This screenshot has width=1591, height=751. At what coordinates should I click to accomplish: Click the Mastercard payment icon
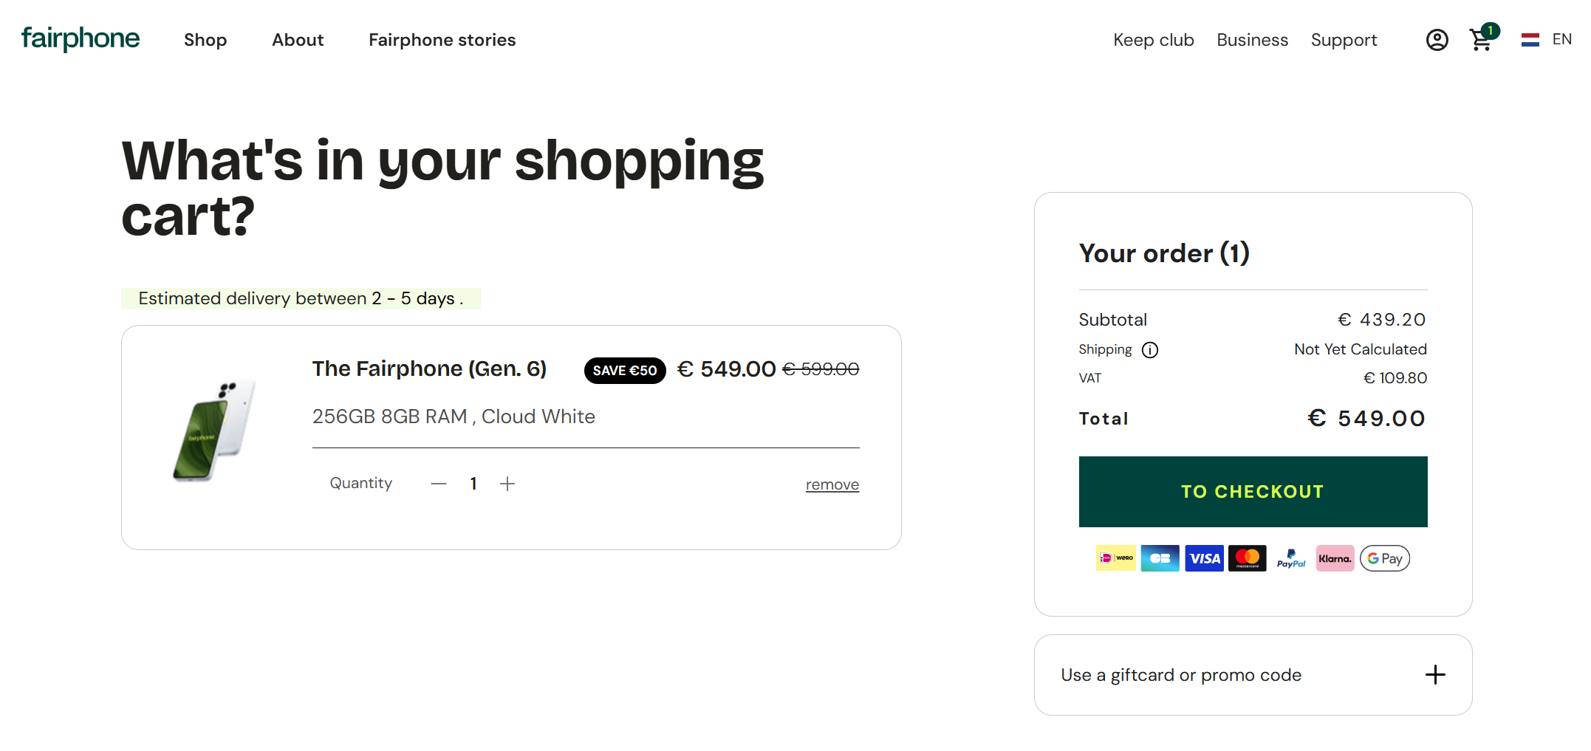point(1247,558)
